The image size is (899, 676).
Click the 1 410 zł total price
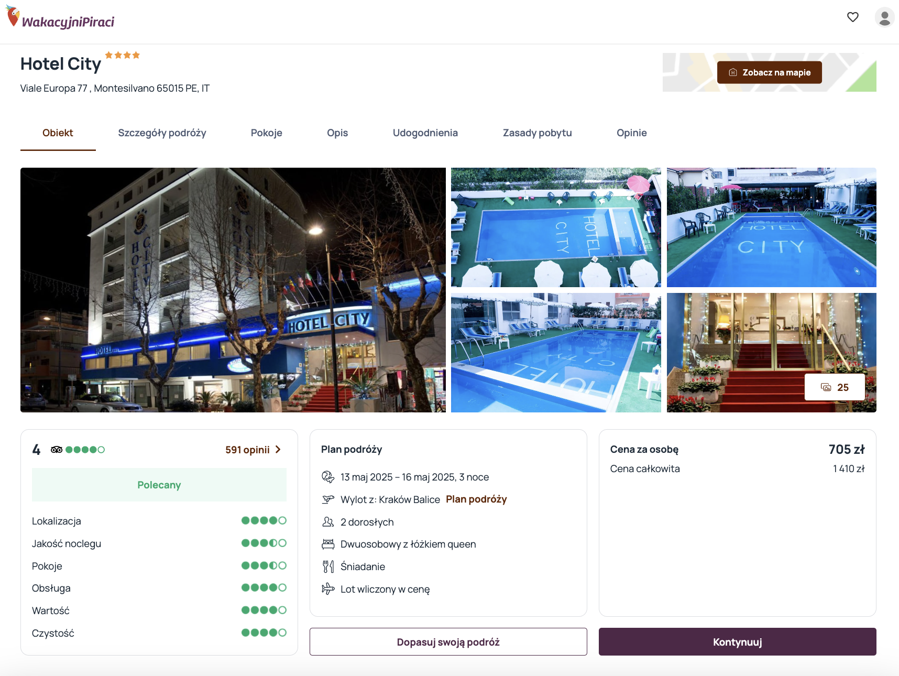click(849, 469)
